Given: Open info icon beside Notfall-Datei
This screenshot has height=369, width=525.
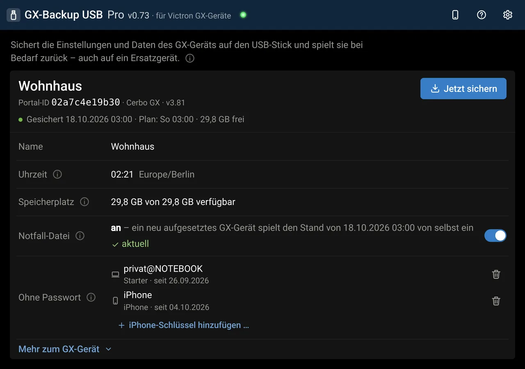Looking at the screenshot, I should tap(80, 236).
